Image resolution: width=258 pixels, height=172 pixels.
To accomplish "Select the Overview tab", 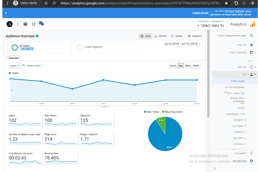I will pos(13,58).
